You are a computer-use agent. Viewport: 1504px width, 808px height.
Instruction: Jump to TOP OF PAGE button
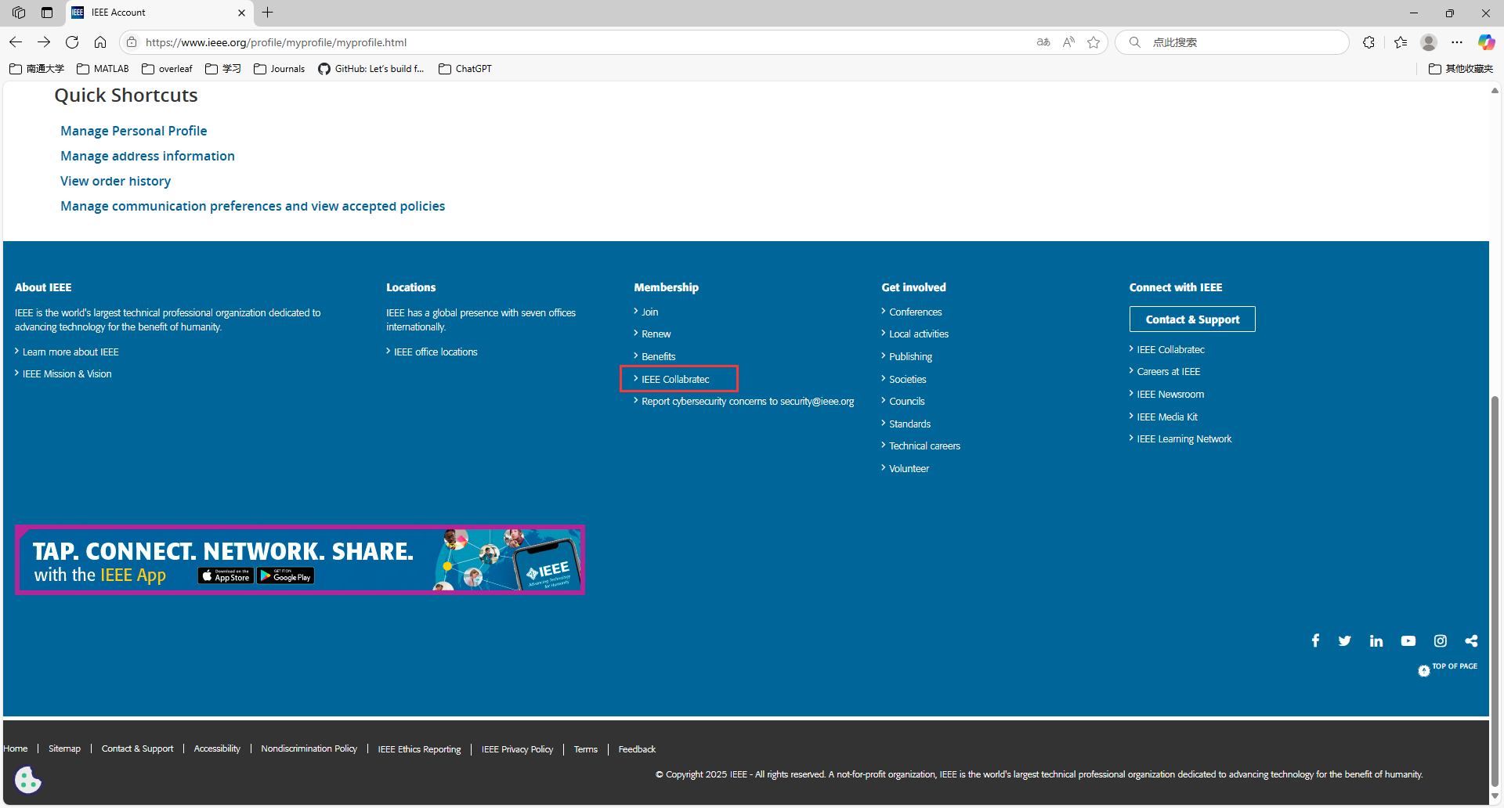[x=1448, y=669]
